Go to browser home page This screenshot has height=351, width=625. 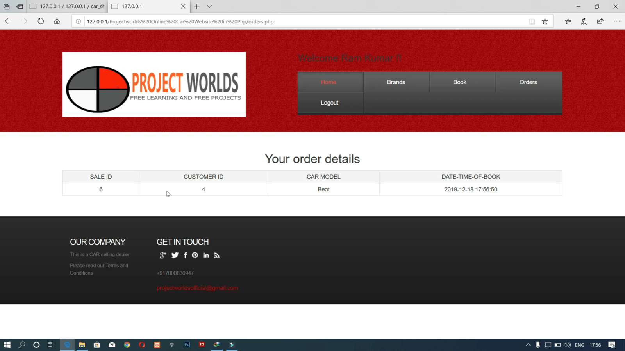coord(57,21)
